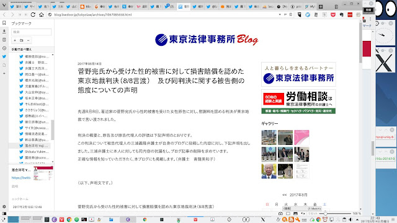Open the 東京法律事務所 Blog header logo

pyautogui.click(x=207, y=40)
